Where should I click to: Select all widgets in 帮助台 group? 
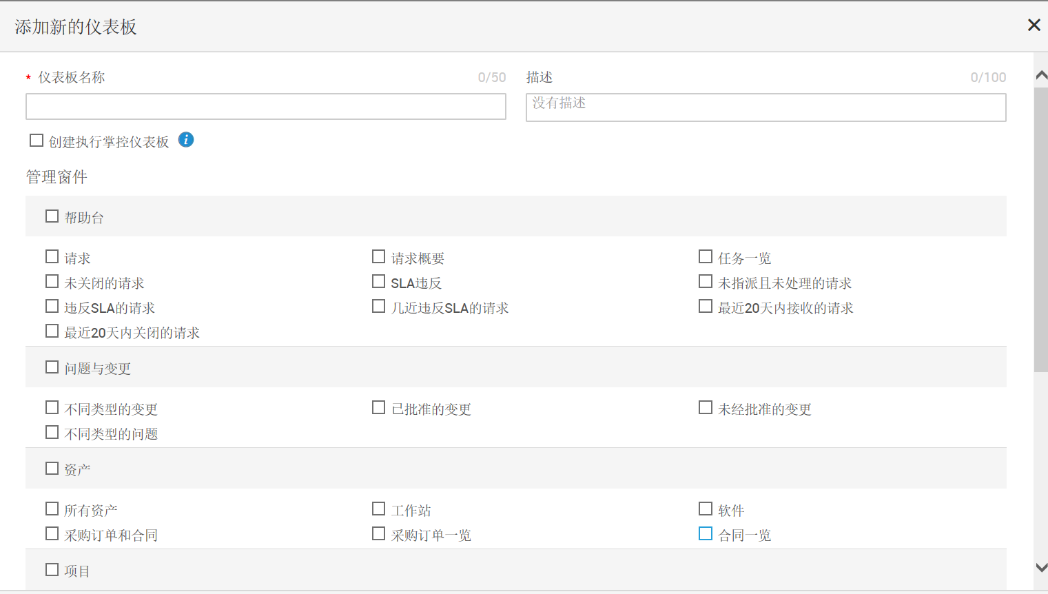click(52, 216)
